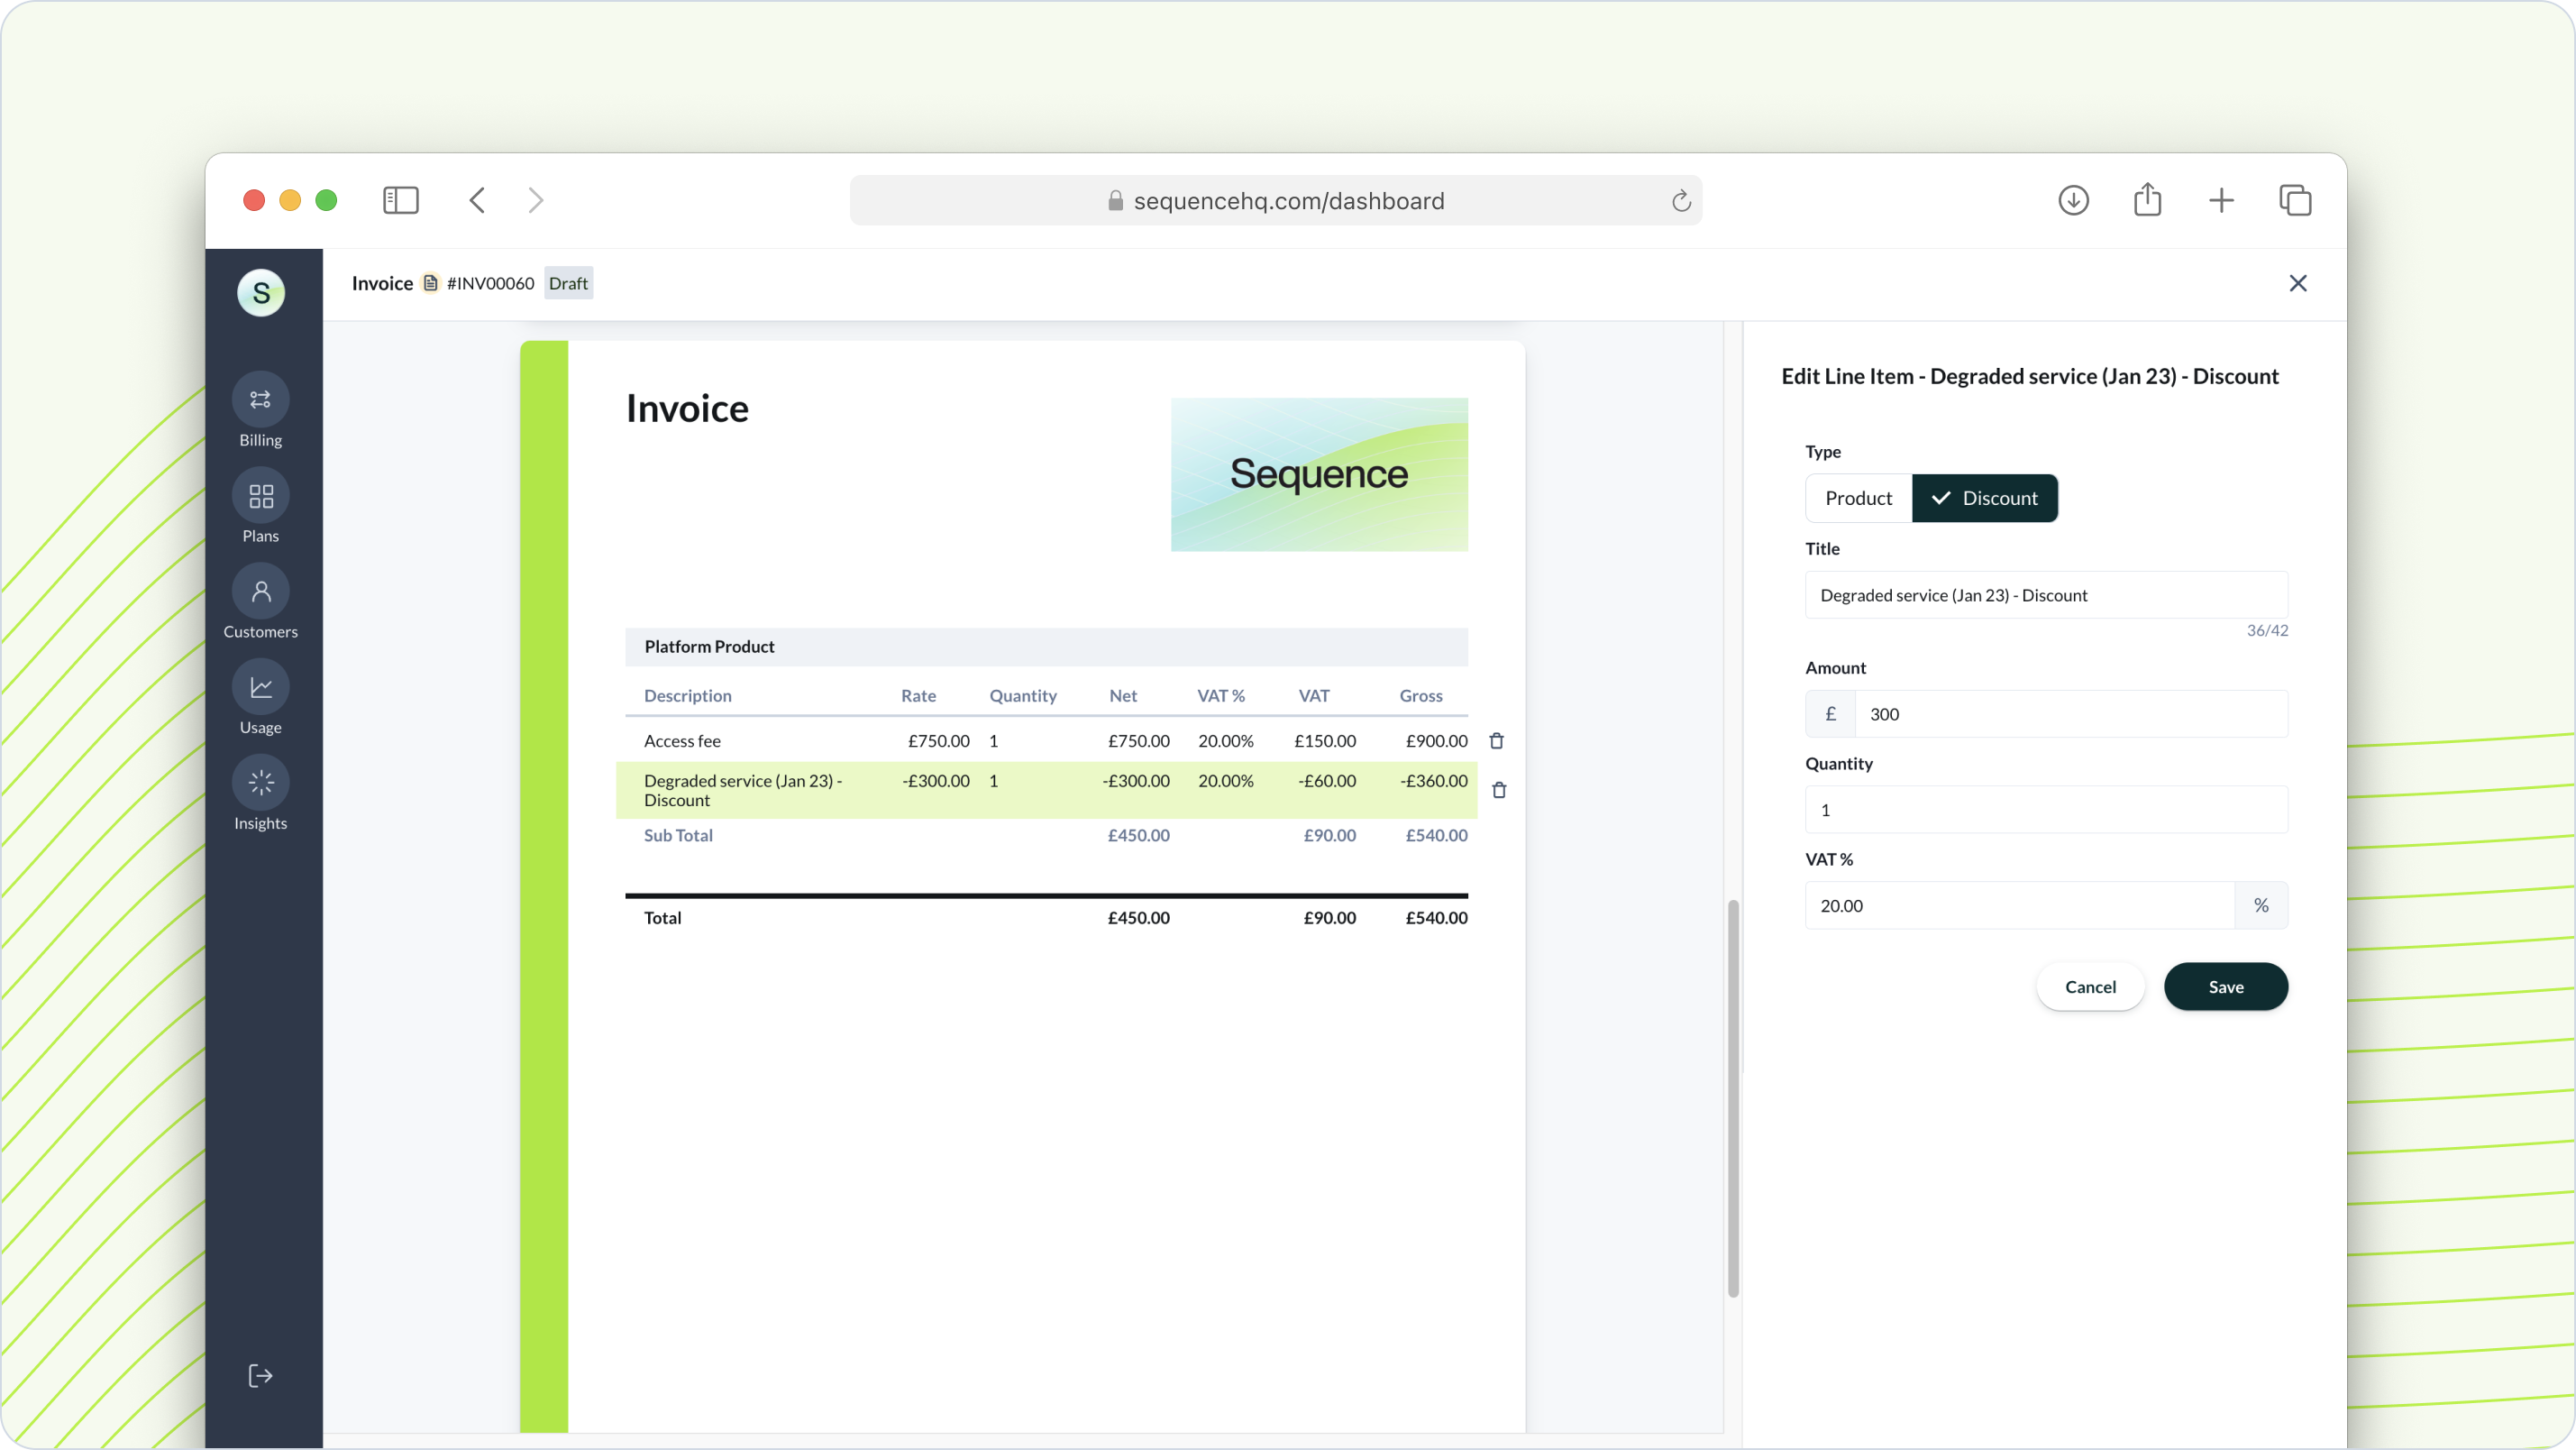2576x1450 pixels.
Task: Select the Product type radio button
Action: click(1858, 498)
